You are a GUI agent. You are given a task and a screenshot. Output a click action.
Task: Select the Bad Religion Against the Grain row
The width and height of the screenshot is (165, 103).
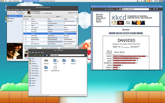(50, 38)
